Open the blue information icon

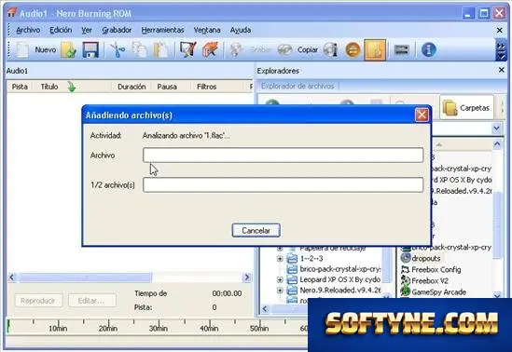428,50
